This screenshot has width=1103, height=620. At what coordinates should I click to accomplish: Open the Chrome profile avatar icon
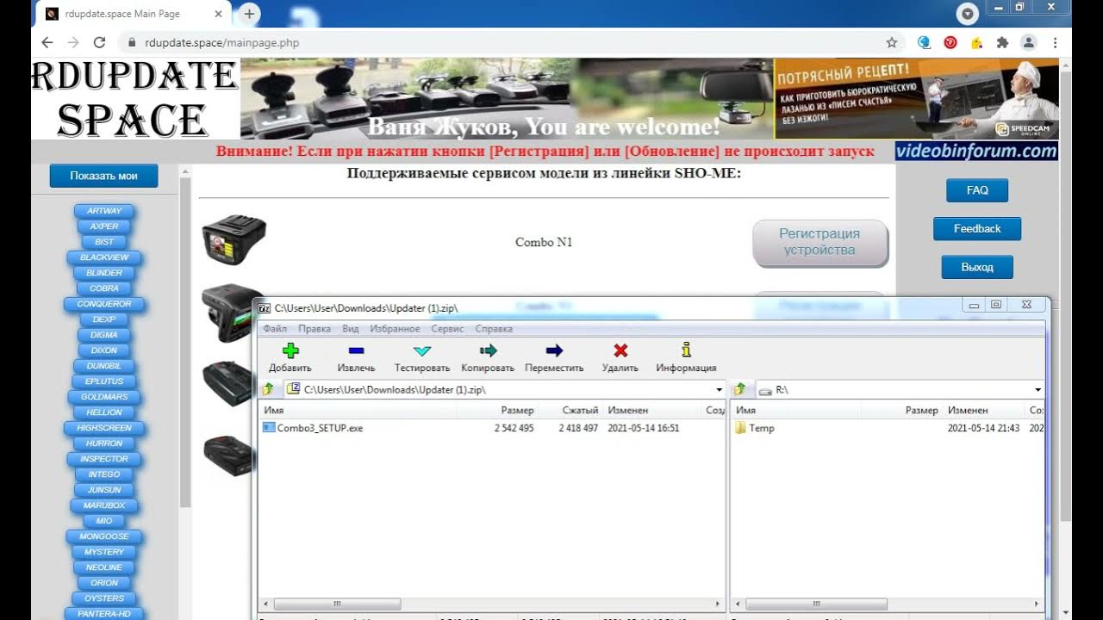1028,42
